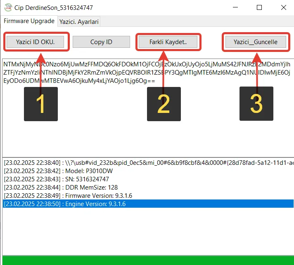Select the DDR MemSize: 128 log entry

tap(61, 188)
